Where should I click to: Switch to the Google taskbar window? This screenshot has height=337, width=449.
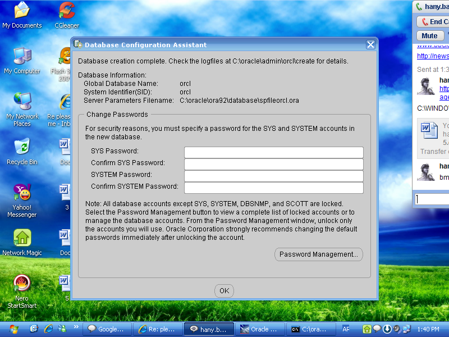click(x=107, y=329)
